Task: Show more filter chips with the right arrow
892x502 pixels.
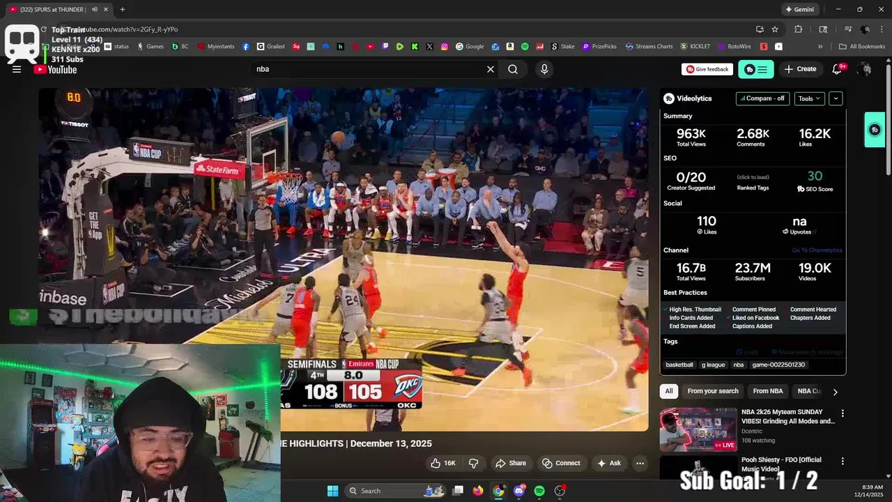Action: click(x=835, y=392)
